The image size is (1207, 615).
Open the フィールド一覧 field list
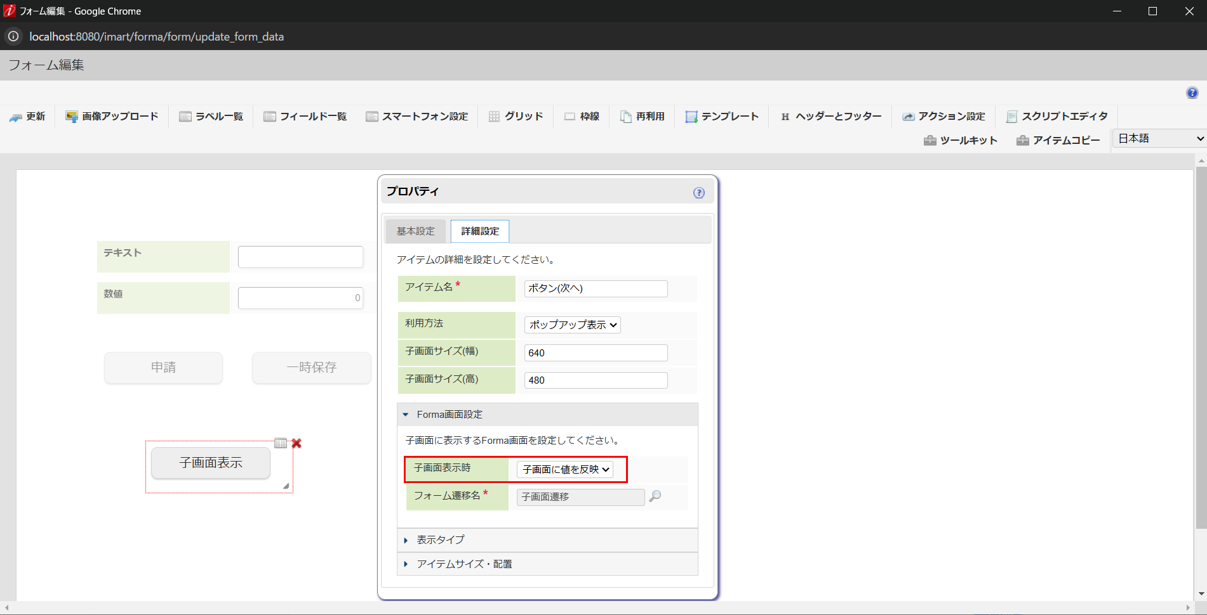pyautogui.click(x=305, y=116)
